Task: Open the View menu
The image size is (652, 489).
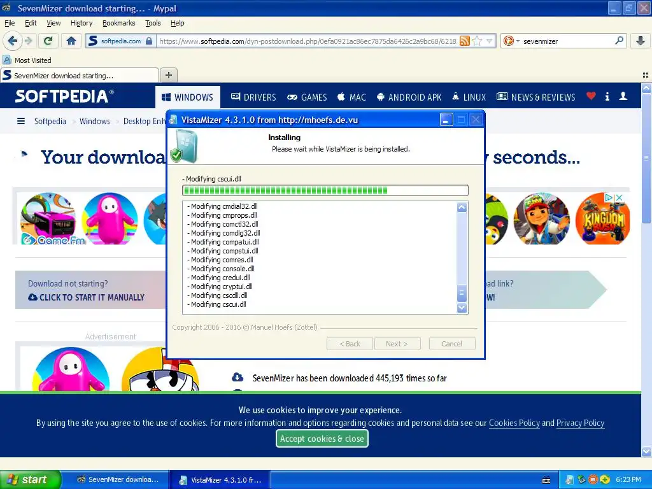Action: pyautogui.click(x=53, y=23)
